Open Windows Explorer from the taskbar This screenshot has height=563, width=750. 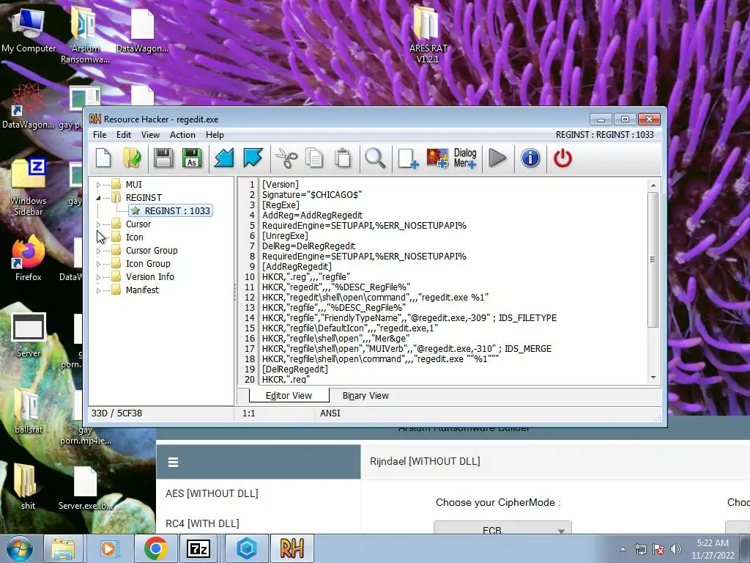click(x=63, y=548)
